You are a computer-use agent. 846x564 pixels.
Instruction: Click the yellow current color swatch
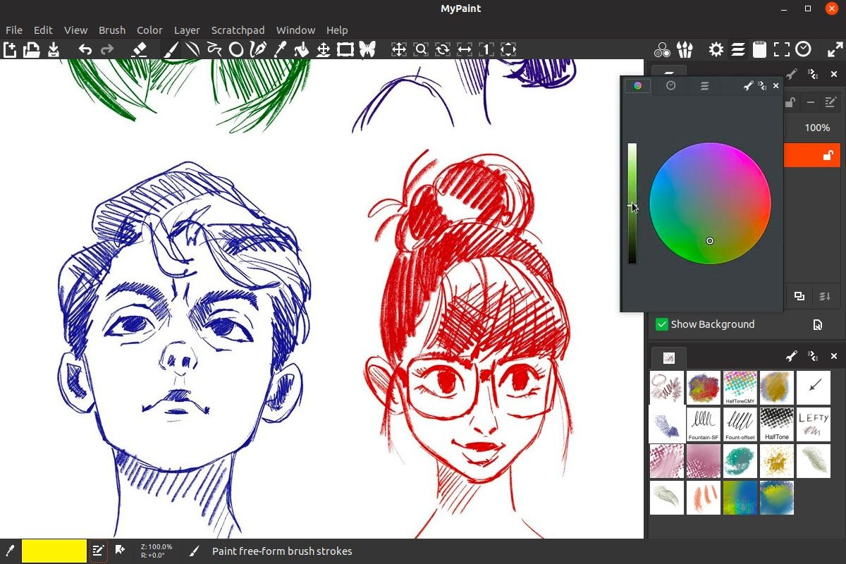54,551
